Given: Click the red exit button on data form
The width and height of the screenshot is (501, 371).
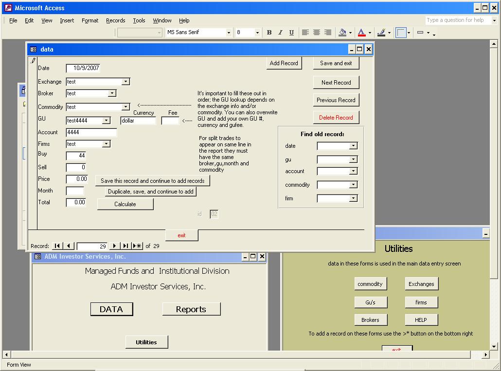Looking at the screenshot, I should 181,235.
